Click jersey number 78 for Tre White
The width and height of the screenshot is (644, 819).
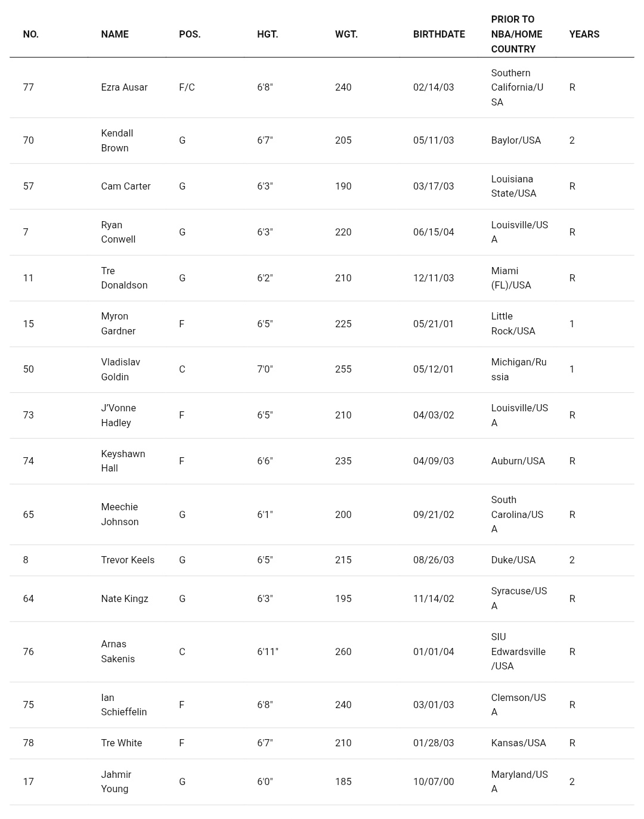28,743
